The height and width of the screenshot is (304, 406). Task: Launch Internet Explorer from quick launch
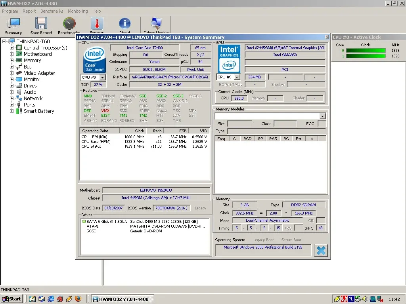tap(51, 299)
